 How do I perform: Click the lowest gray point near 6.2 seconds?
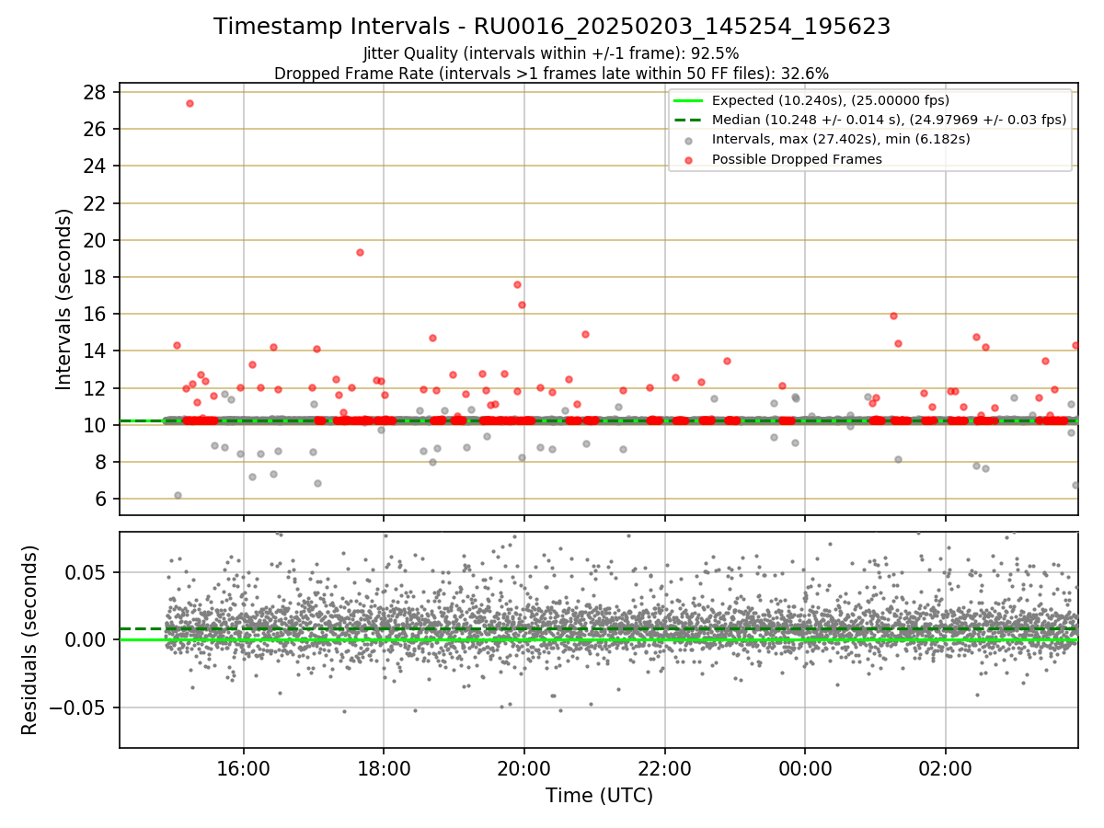point(178,495)
